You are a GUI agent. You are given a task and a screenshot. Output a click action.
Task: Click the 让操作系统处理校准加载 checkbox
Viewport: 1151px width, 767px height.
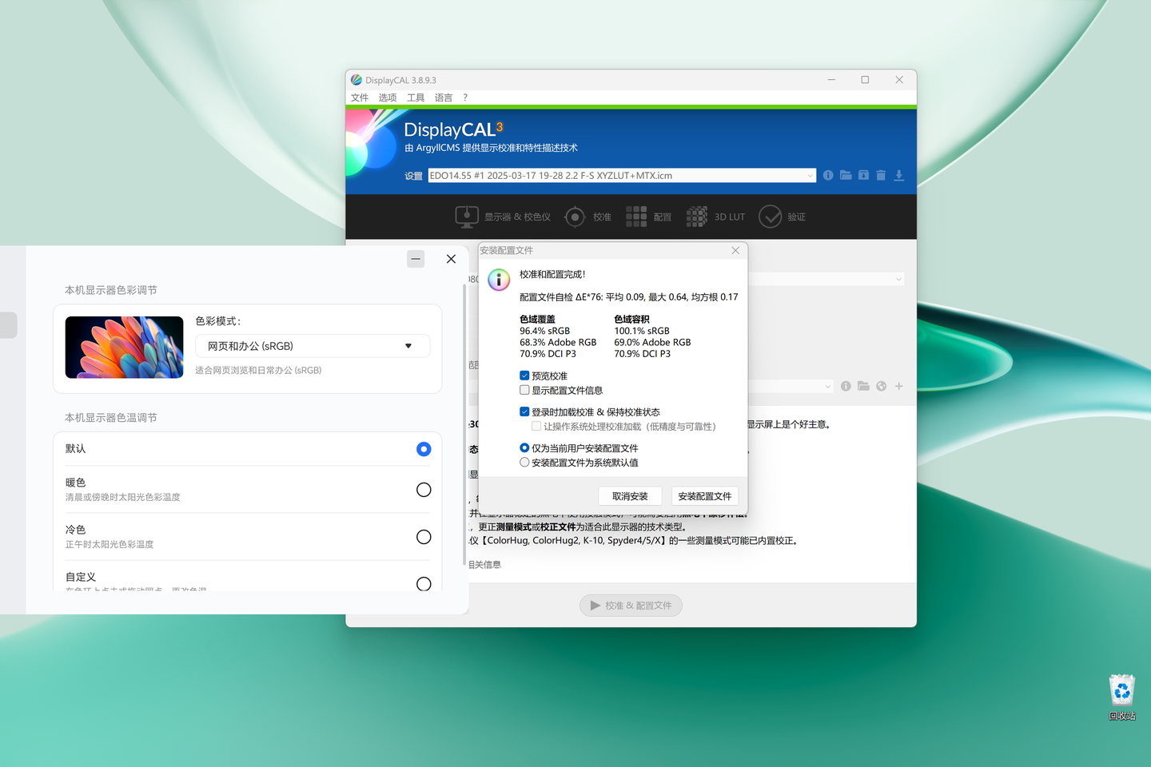pos(536,426)
